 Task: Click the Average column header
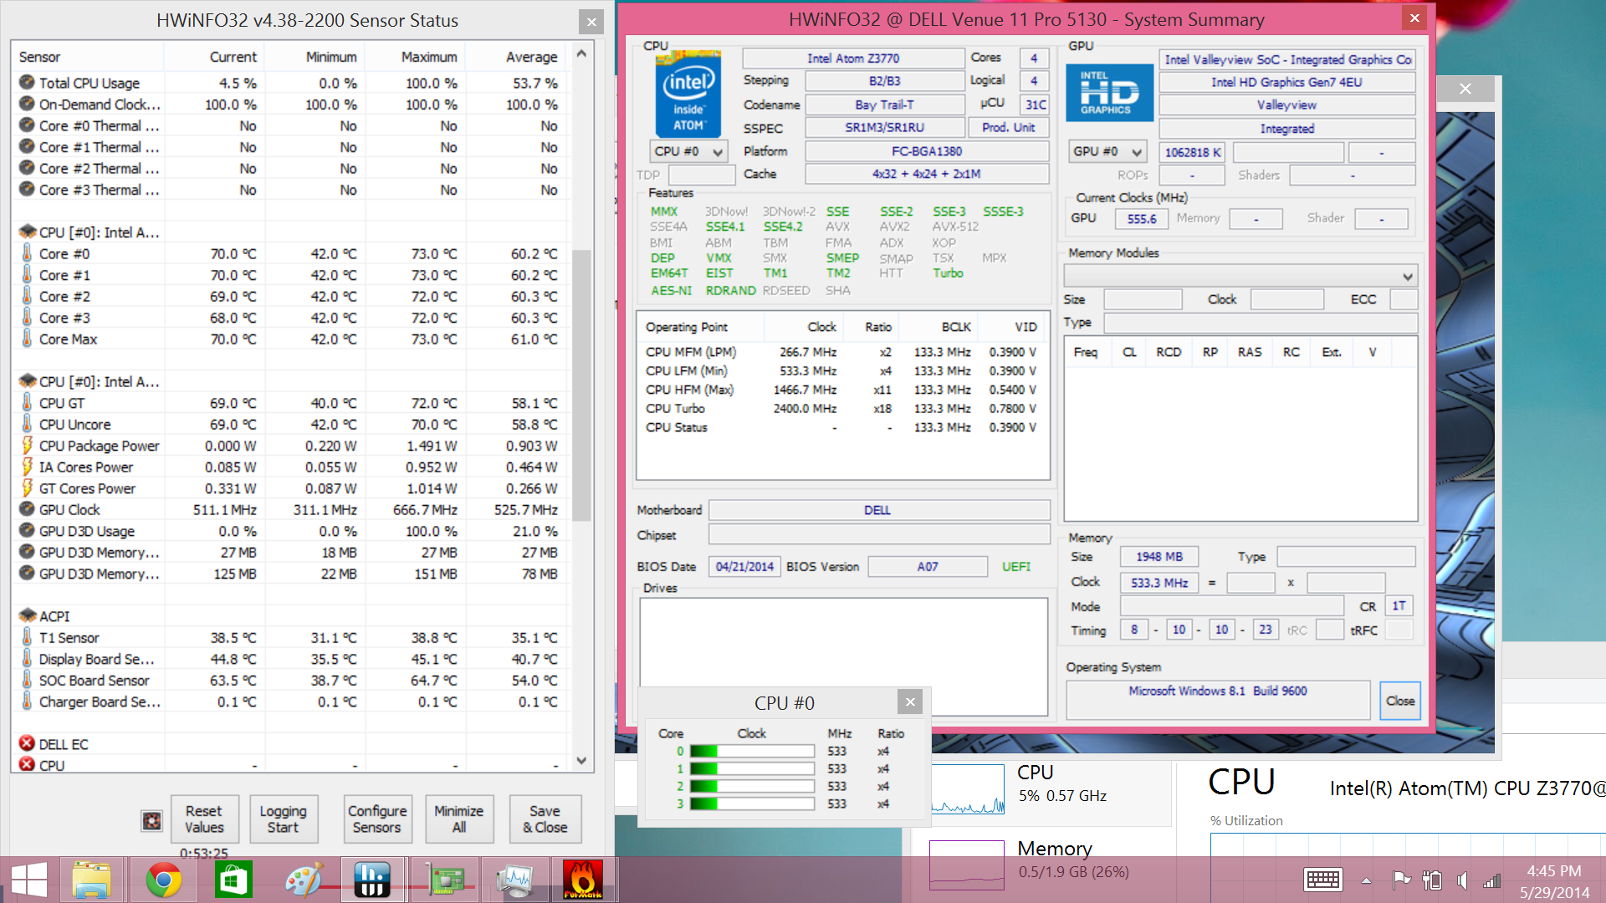[x=517, y=57]
